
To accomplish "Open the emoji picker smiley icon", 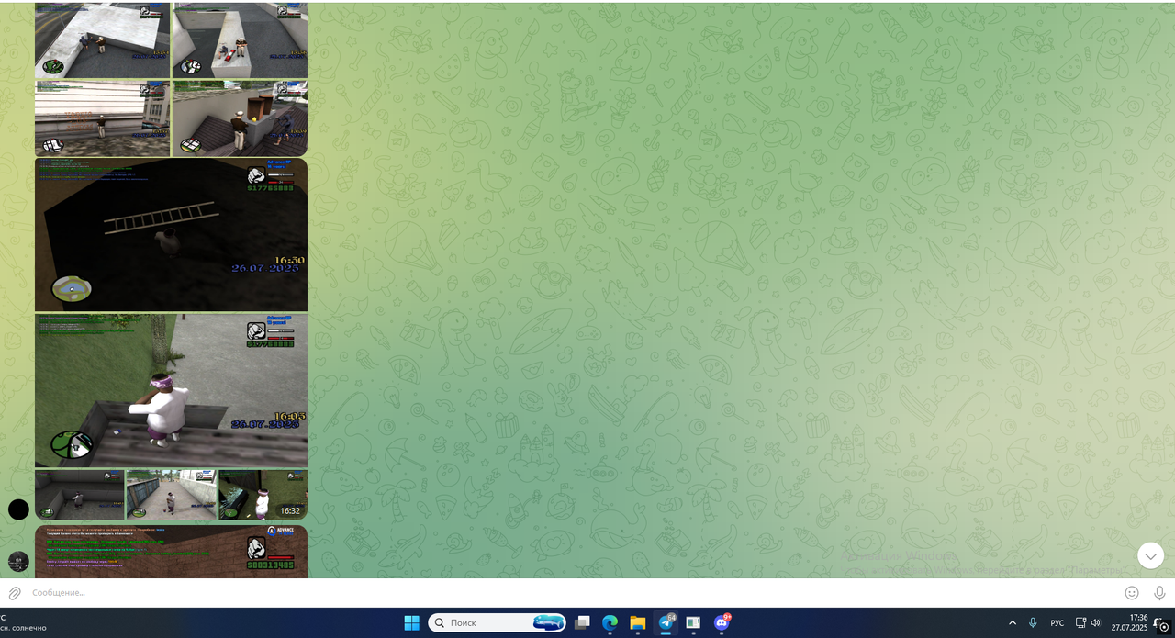I will pos(1132,593).
